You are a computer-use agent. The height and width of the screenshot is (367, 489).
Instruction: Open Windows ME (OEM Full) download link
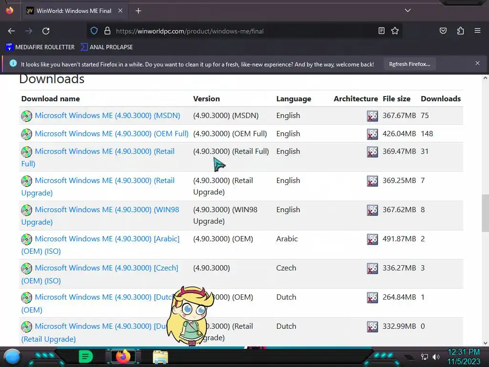pyautogui.click(x=112, y=134)
